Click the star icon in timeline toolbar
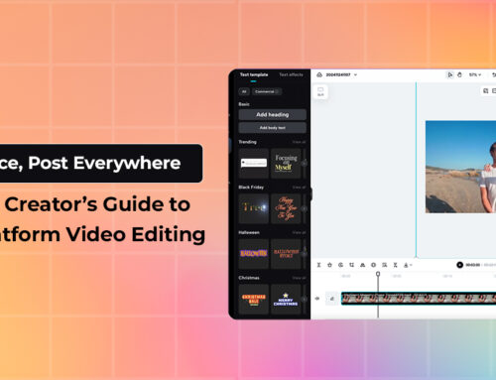 (x=329, y=265)
